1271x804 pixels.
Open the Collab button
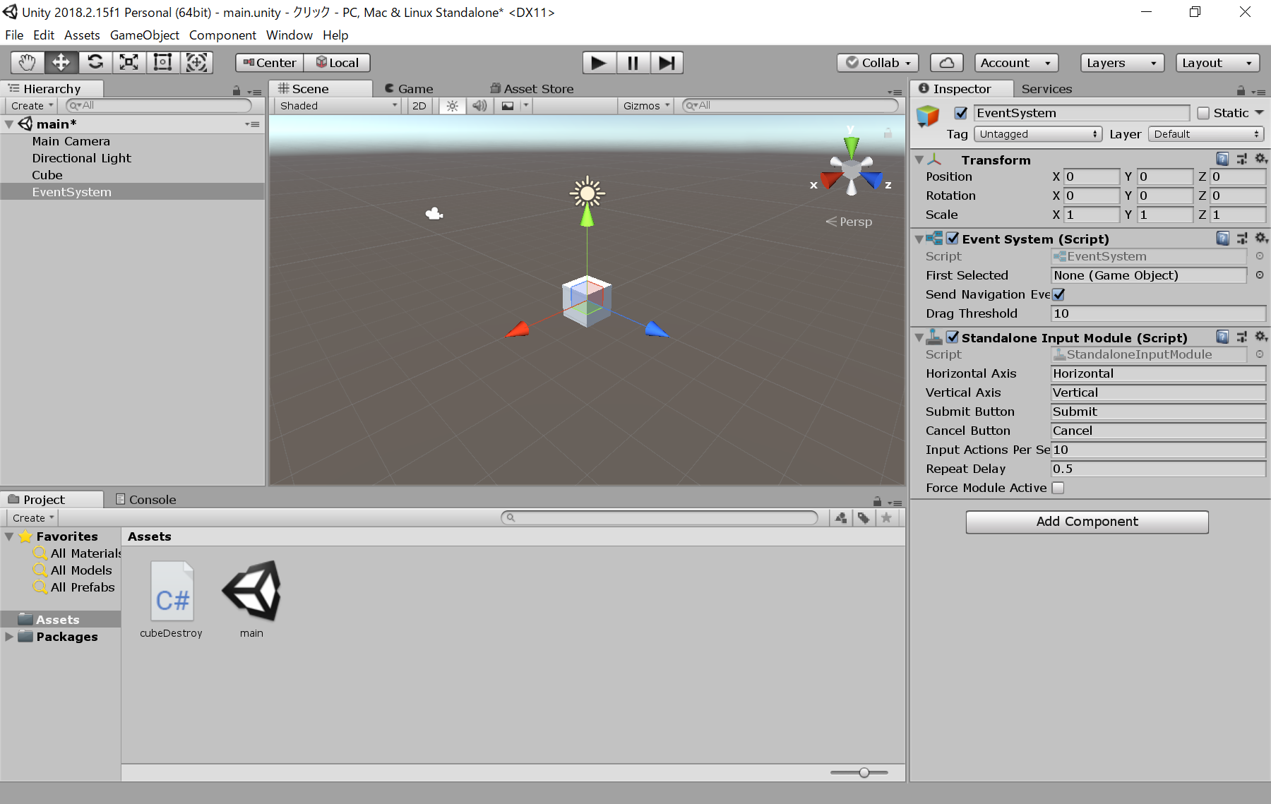[878, 63]
